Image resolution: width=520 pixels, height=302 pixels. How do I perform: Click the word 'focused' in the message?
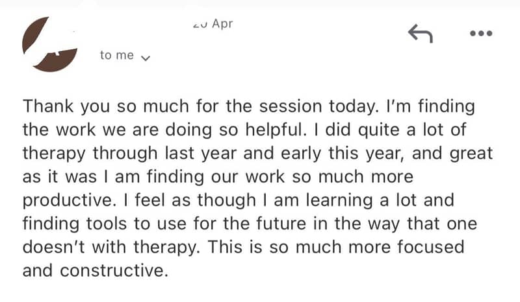coord(431,247)
